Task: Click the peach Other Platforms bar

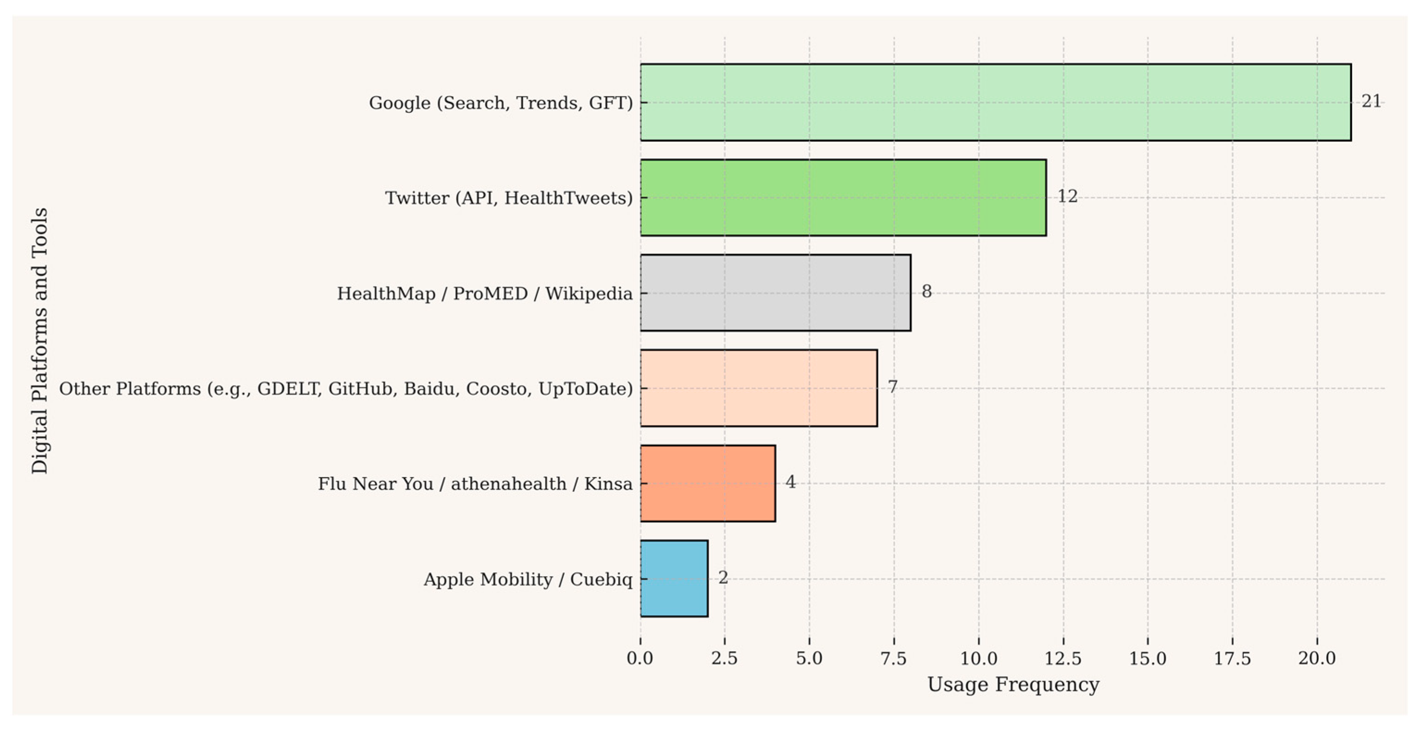Action: (x=759, y=388)
